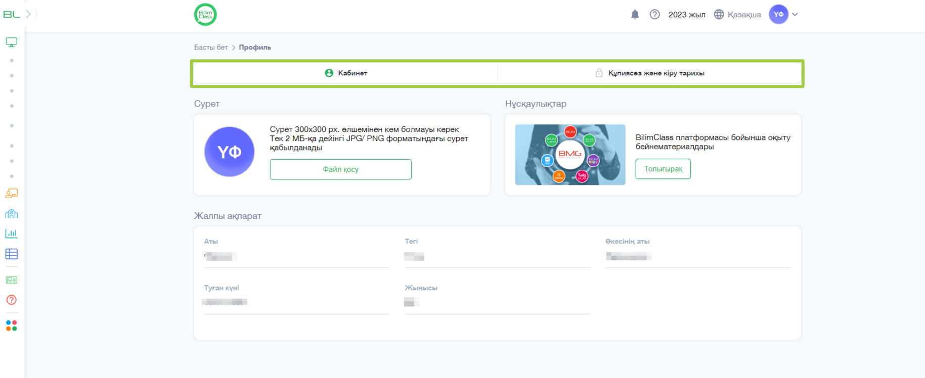Click the Файл қосу button

click(341, 169)
